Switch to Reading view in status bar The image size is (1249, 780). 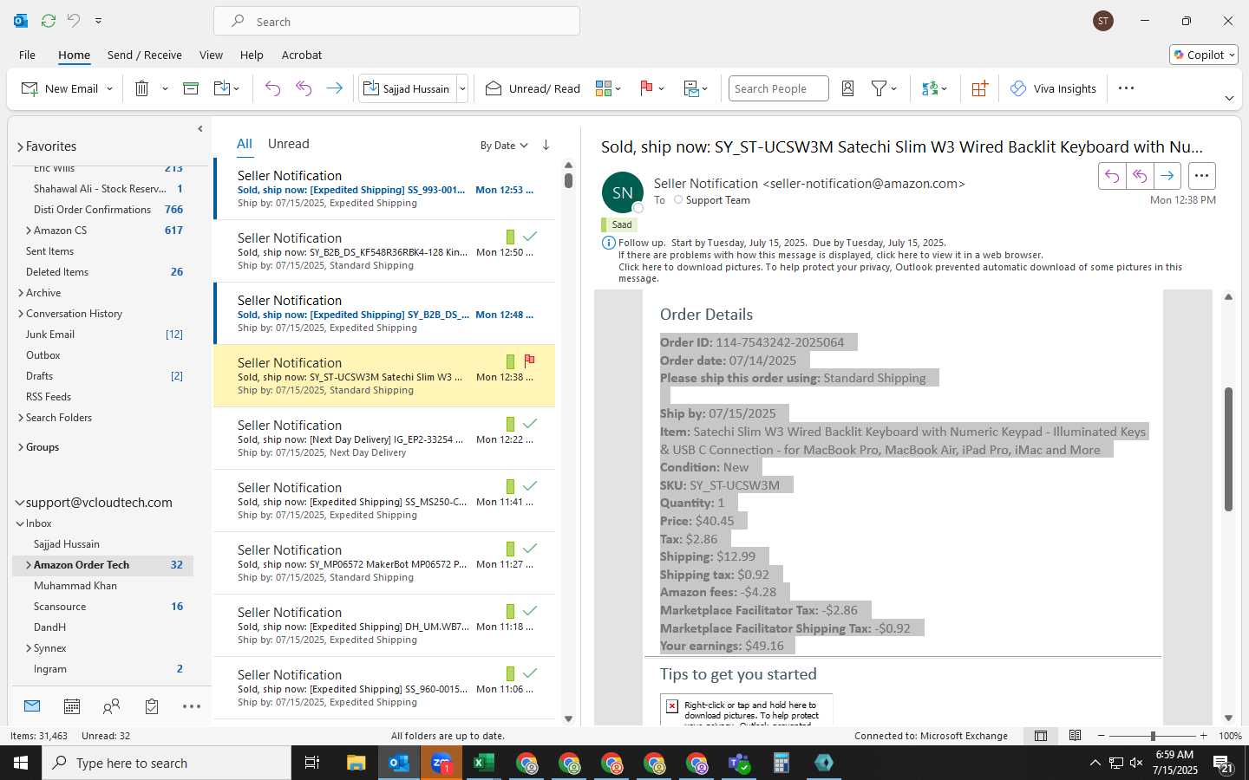click(1075, 736)
